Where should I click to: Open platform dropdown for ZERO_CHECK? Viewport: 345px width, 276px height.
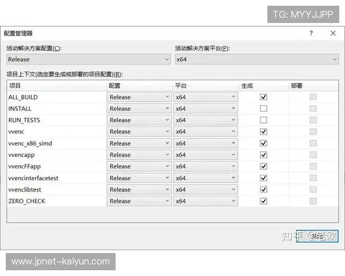[205, 201]
